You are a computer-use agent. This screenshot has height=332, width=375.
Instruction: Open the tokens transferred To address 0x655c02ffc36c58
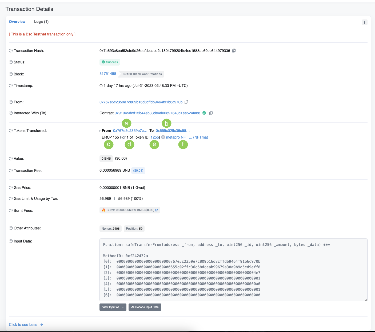click(x=173, y=131)
